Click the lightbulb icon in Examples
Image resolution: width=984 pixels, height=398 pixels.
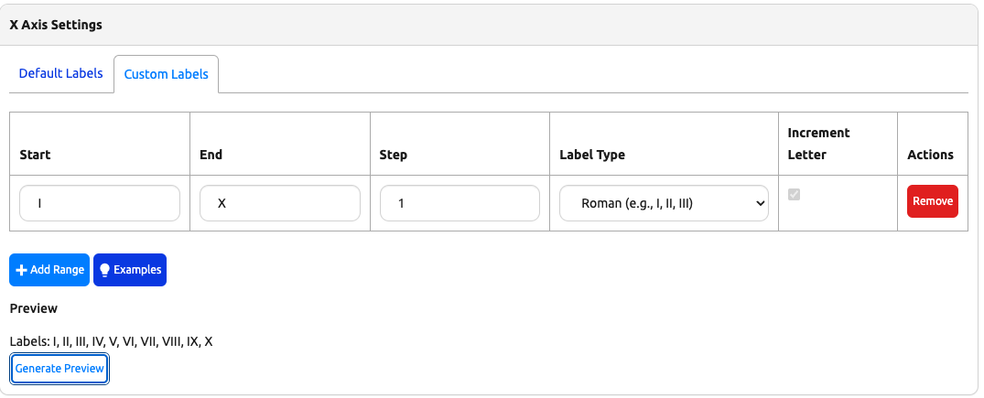click(104, 270)
